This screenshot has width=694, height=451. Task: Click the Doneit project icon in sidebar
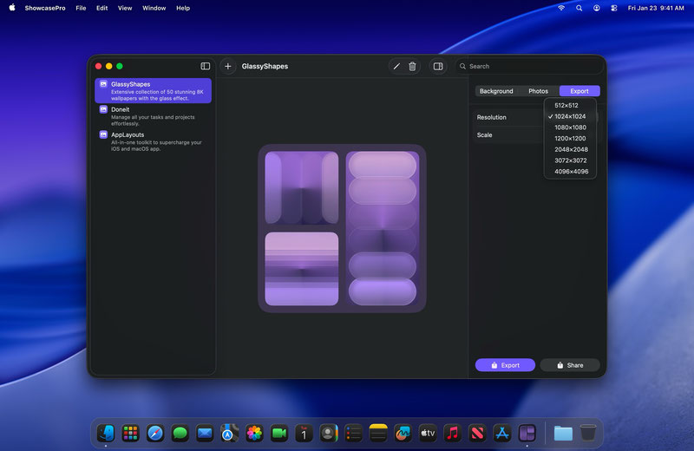pyautogui.click(x=103, y=110)
